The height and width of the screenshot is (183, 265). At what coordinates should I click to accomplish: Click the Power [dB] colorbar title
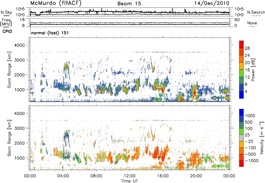[253, 70]
